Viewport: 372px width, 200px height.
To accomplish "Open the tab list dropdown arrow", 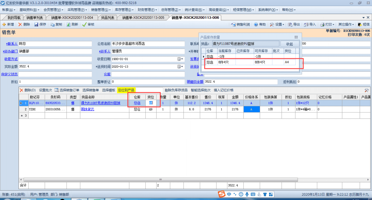I will click(x=363, y=17).
